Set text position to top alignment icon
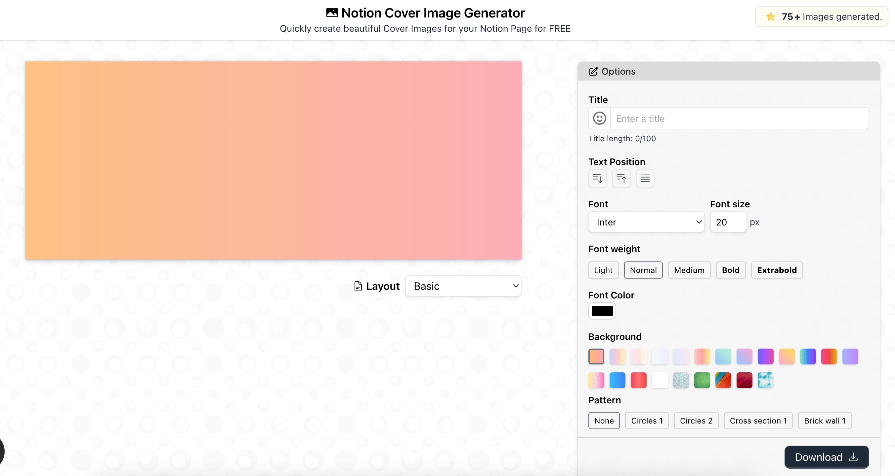 click(621, 178)
